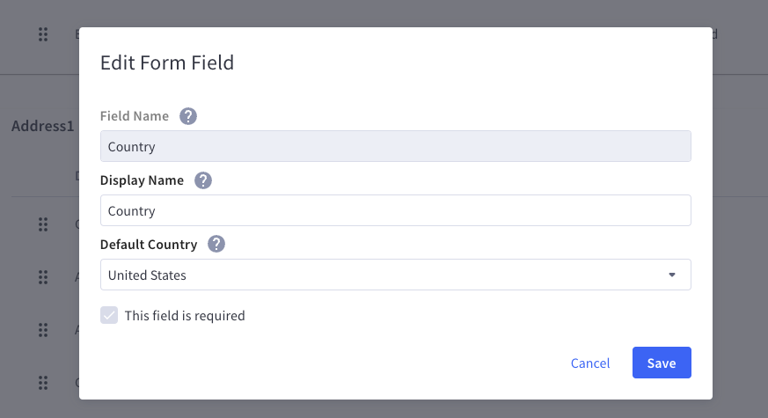
Task: Click the drag handle above the Address1 section
Action: tap(43, 34)
